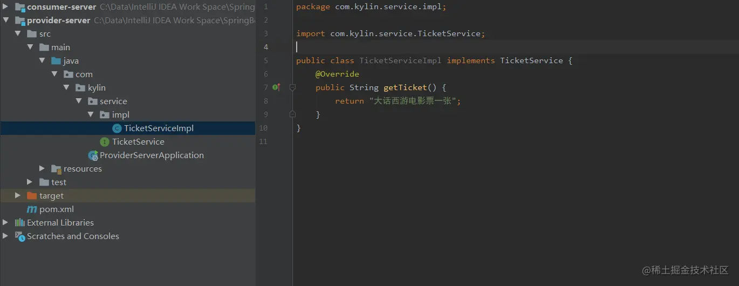The height and width of the screenshot is (286, 739).
Task: Click the orange target folder icon
Action: 32,196
